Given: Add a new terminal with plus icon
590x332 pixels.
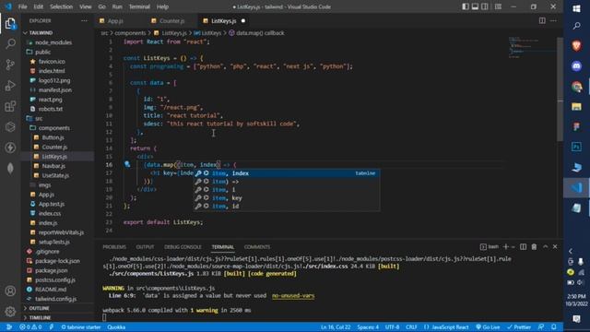Looking at the screenshot, I should (506, 246).
